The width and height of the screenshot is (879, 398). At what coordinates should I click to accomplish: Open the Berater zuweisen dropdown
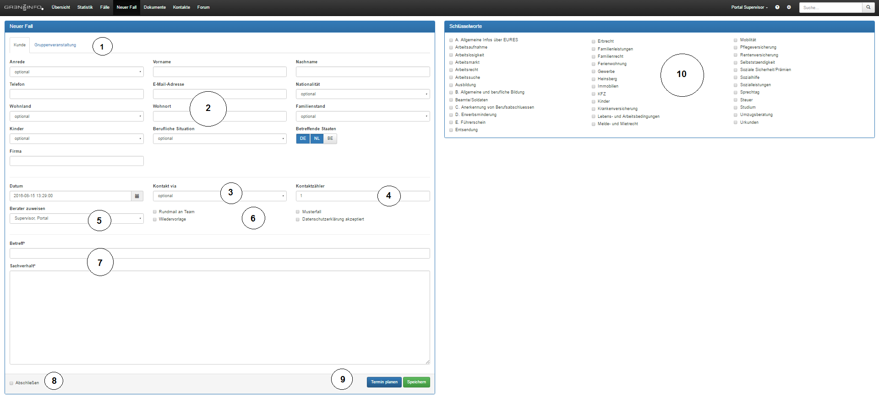pyautogui.click(x=76, y=218)
